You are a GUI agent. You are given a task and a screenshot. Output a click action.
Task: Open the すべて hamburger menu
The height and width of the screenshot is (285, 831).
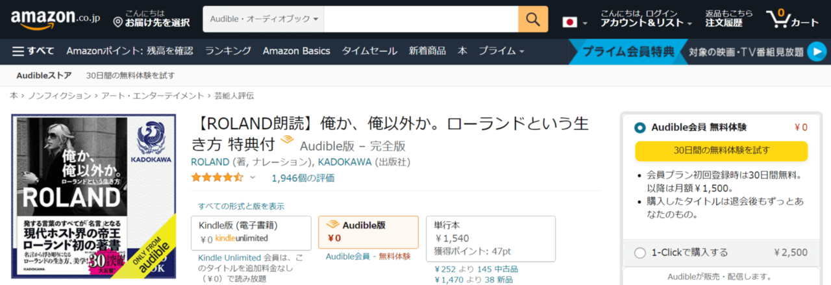coord(32,51)
